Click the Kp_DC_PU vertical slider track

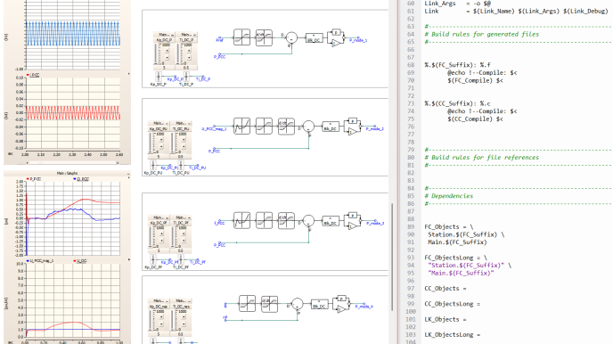coord(150,143)
